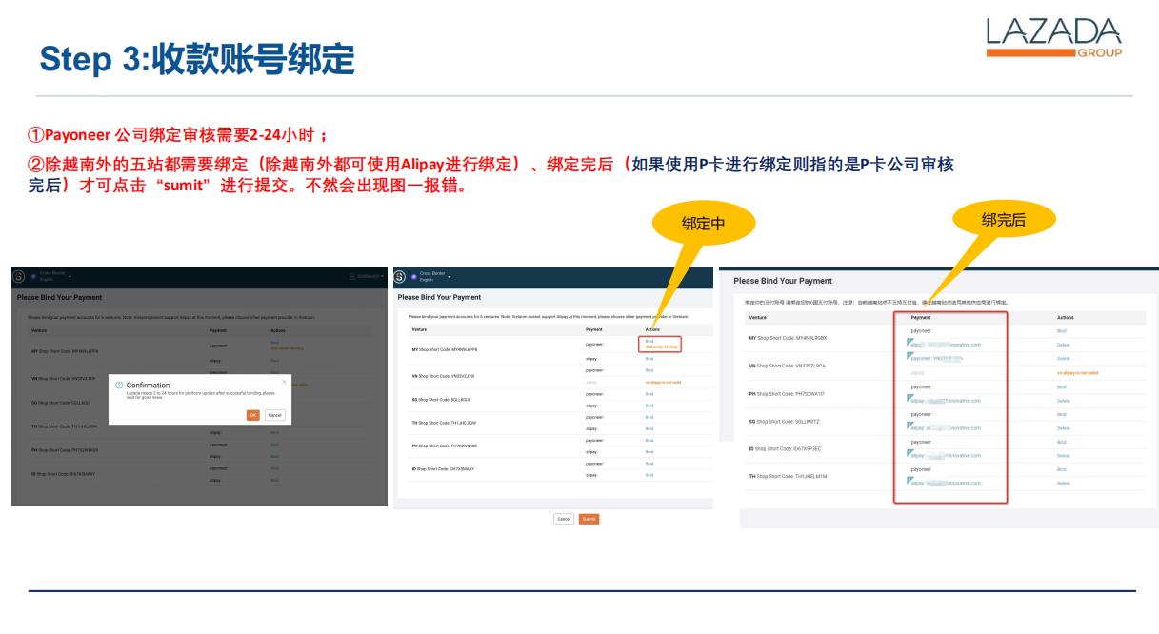Click MY Shop Short Code row in Submit panel
The image size is (1159, 634).
click(445, 350)
